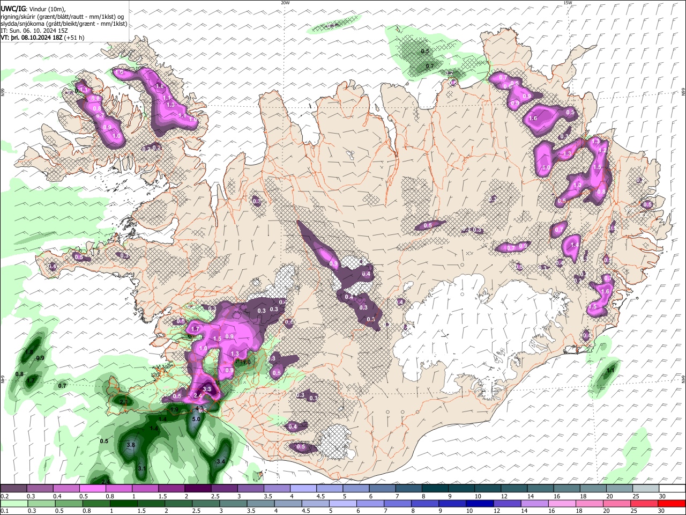
Task: Click the 'slydda/snjókoma' snow caption line
Action: pos(64,24)
